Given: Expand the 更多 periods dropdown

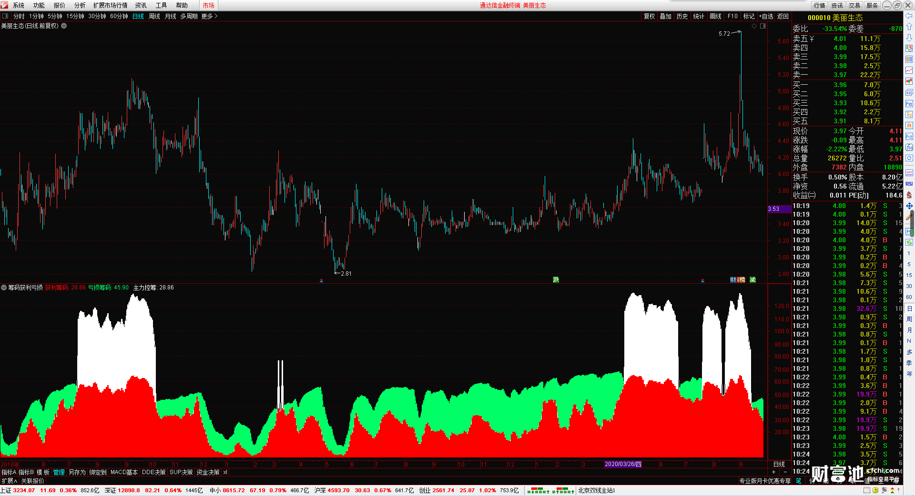Looking at the screenshot, I should (x=209, y=16).
